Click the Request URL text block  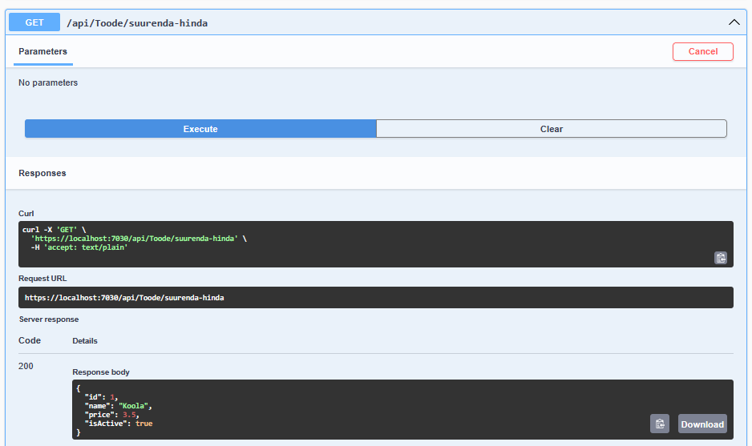(124, 298)
